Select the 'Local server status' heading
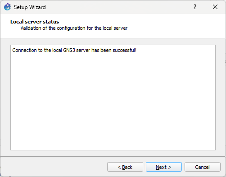This screenshot has width=226, height=177. click(x=35, y=22)
